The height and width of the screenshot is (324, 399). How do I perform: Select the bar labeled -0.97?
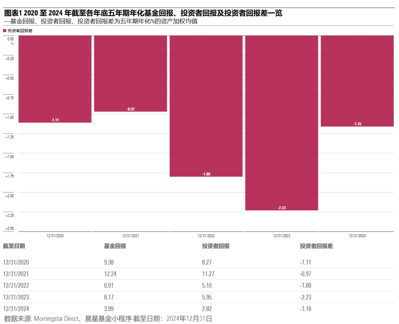click(131, 74)
